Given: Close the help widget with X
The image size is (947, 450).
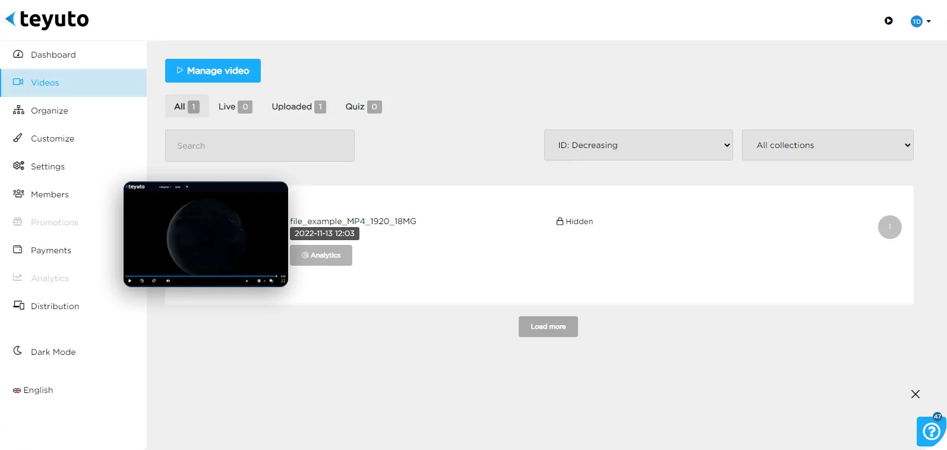Looking at the screenshot, I should click(x=916, y=394).
